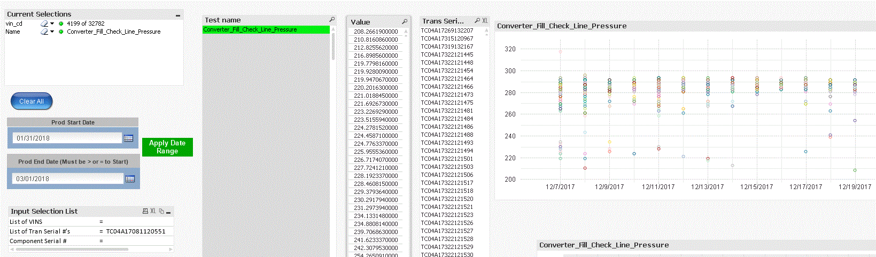Select value 239.7068630000
Viewport: 876px width, 257px height.
click(376, 232)
